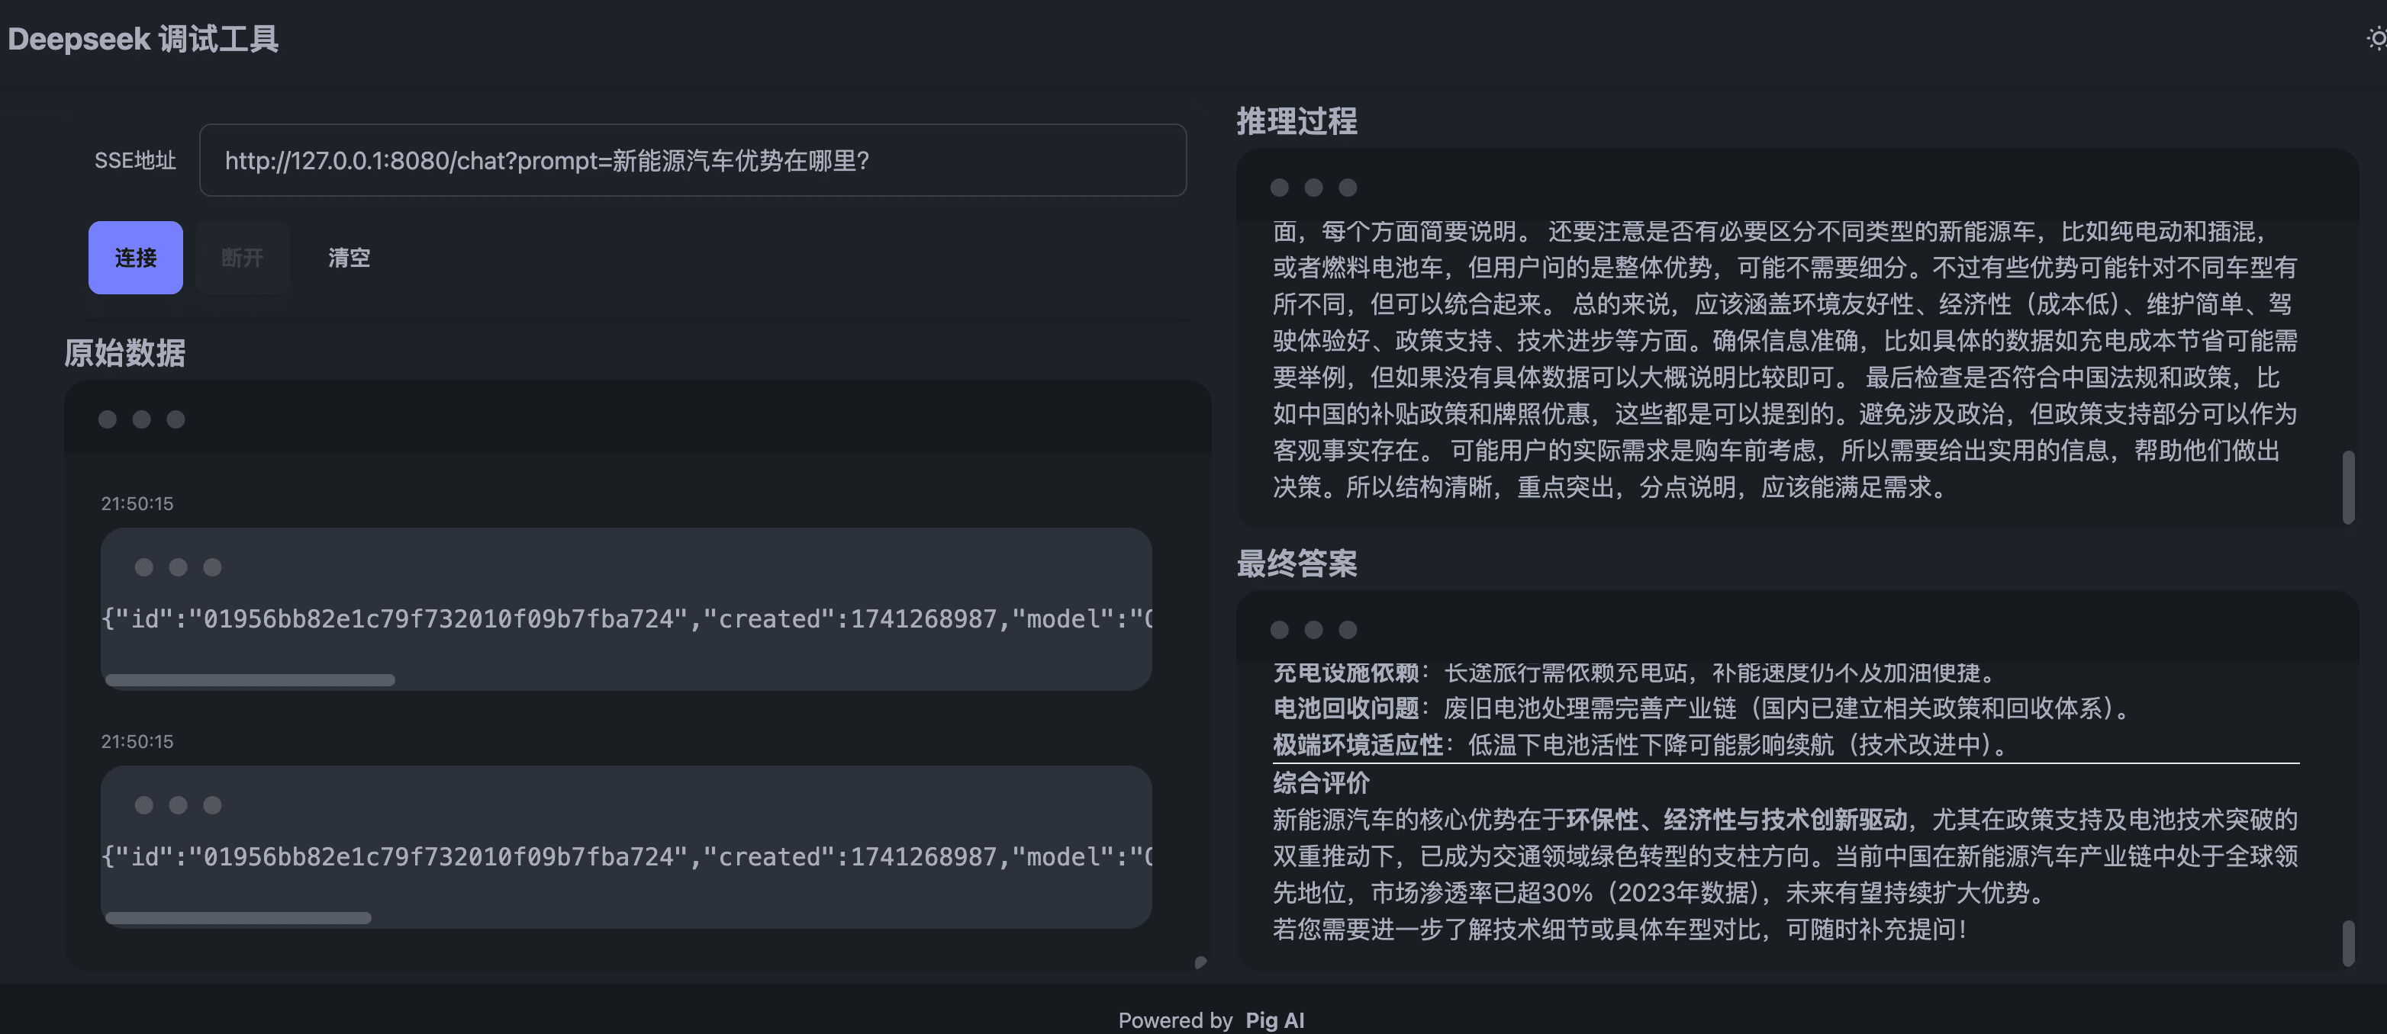Click the 连接 connect button
This screenshot has width=2387, height=1034.
click(x=135, y=257)
